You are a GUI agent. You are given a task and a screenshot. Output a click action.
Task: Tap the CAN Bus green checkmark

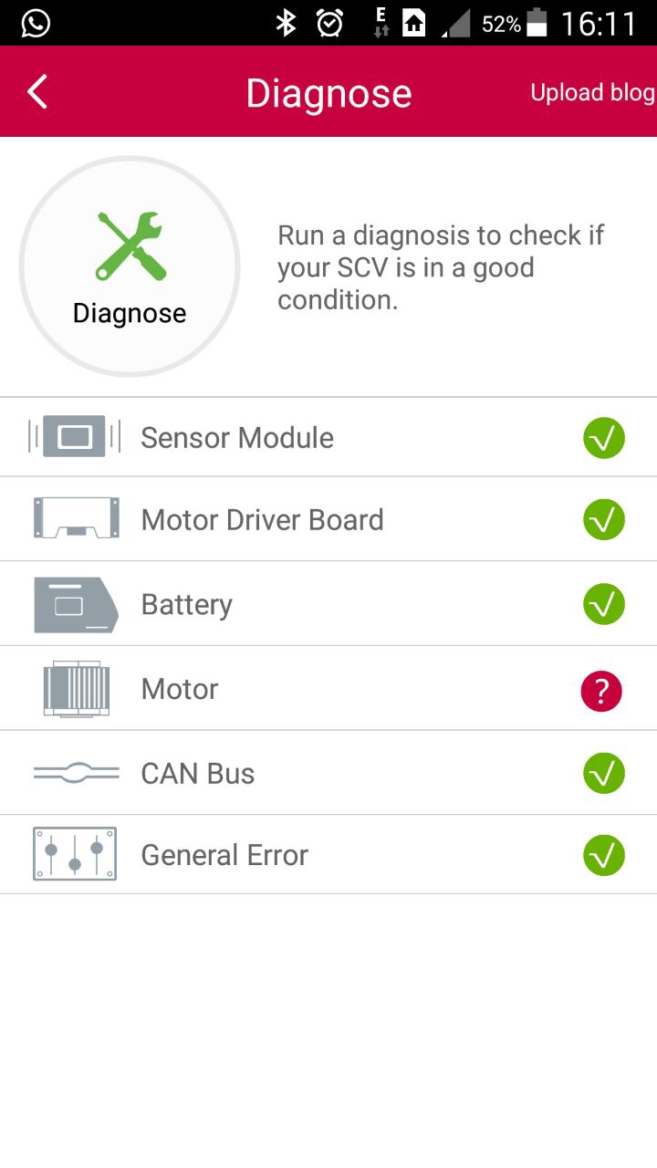tap(604, 774)
